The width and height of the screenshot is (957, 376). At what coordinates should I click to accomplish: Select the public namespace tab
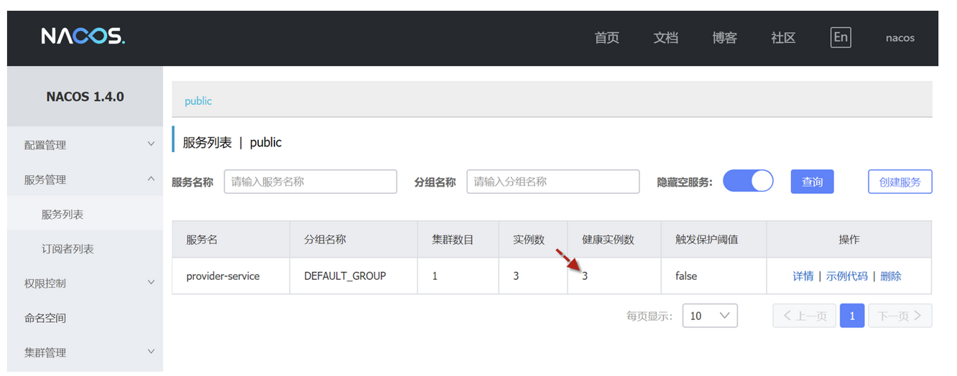click(198, 101)
